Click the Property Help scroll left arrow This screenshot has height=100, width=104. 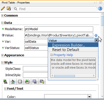click(52, 76)
